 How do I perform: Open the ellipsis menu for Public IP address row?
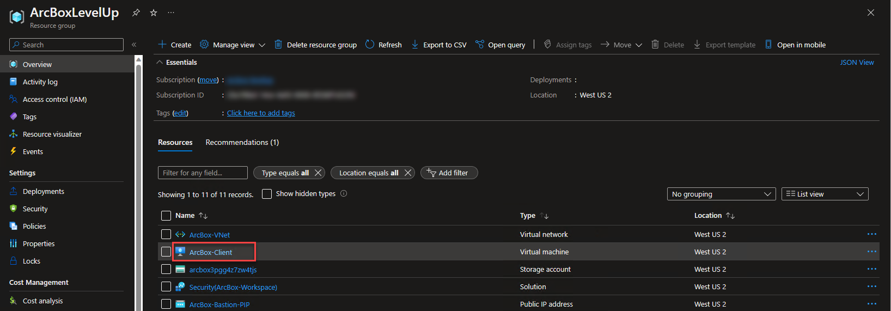872,304
